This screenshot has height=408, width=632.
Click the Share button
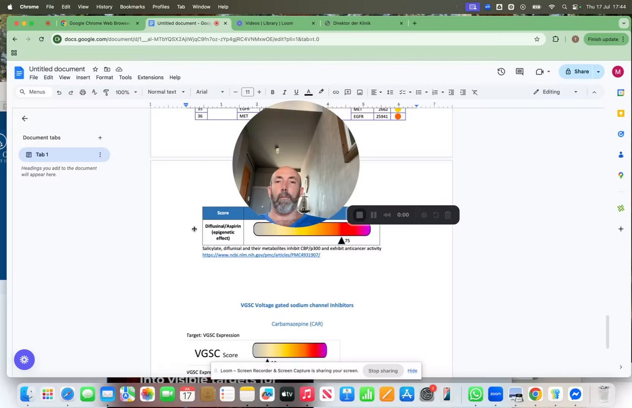point(577,72)
